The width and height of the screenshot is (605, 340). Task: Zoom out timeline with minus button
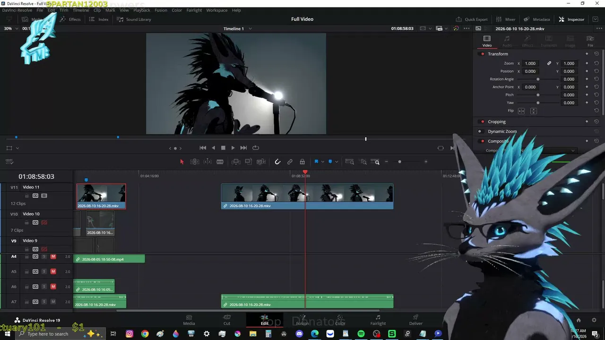386,162
